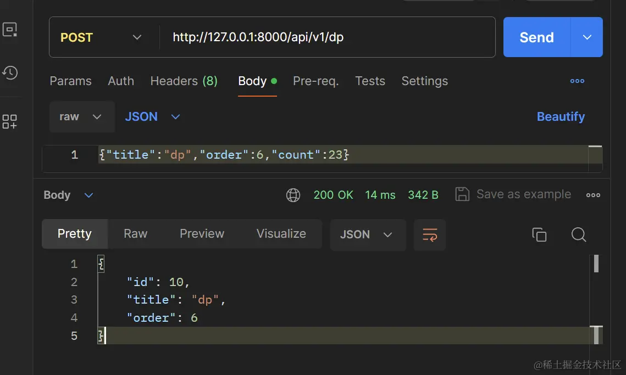Viewport: 626px width, 375px height.
Task: Select the Pretty response view
Action: (75, 234)
